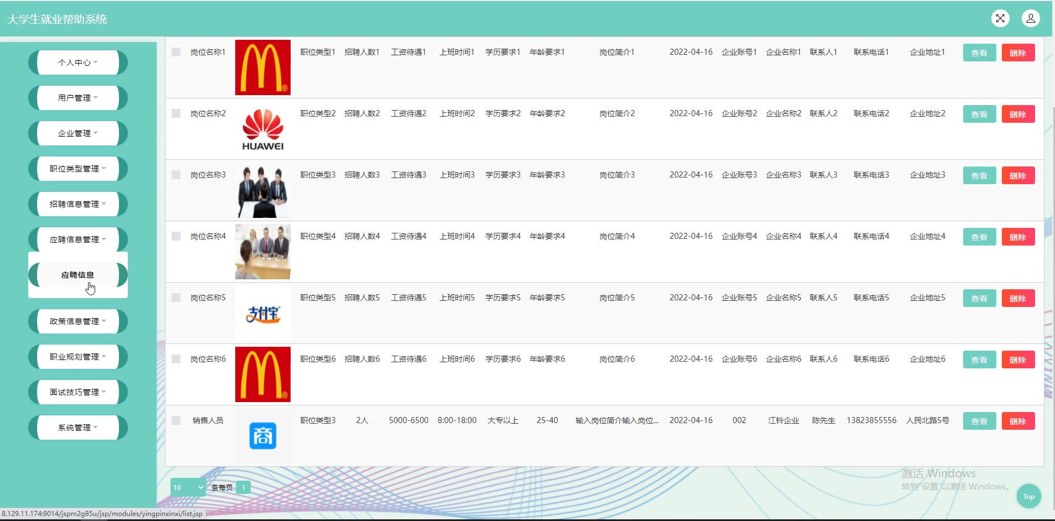Select checkbox for 岗位名称6 row
The image size is (1055, 521).
[176, 359]
